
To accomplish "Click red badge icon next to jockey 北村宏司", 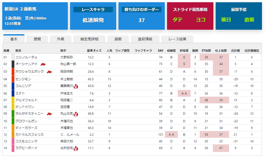I will click(76, 148).
